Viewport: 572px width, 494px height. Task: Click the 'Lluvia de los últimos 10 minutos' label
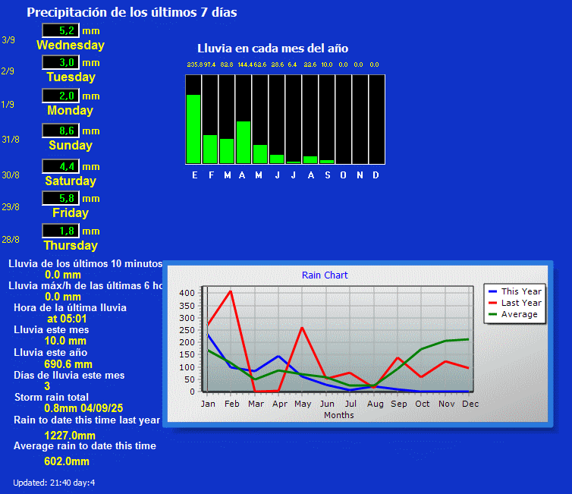(86, 263)
